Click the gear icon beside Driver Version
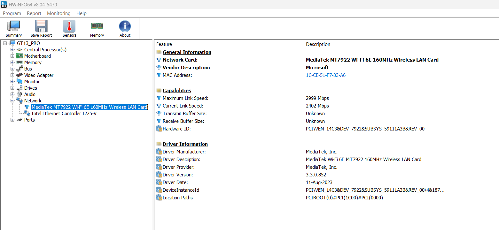 pyautogui.click(x=159, y=175)
